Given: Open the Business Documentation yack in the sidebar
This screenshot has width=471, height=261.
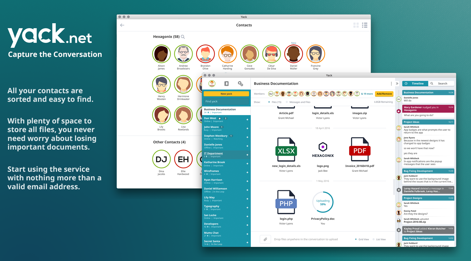Looking at the screenshot, I should [x=226, y=111].
